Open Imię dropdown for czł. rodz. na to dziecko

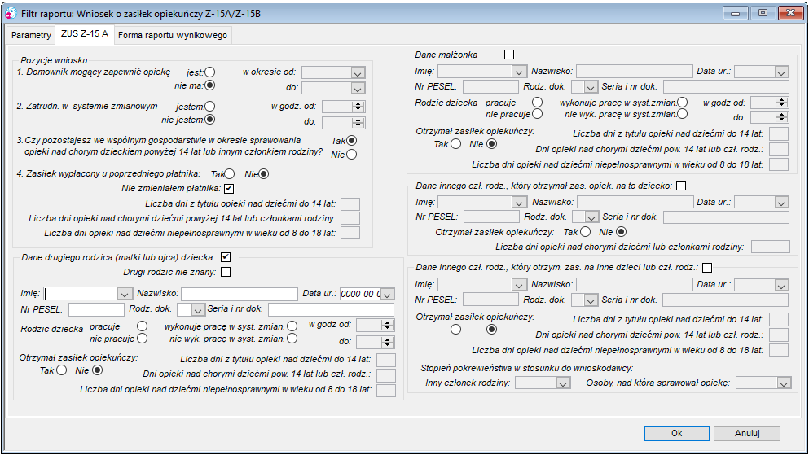tap(520, 202)
